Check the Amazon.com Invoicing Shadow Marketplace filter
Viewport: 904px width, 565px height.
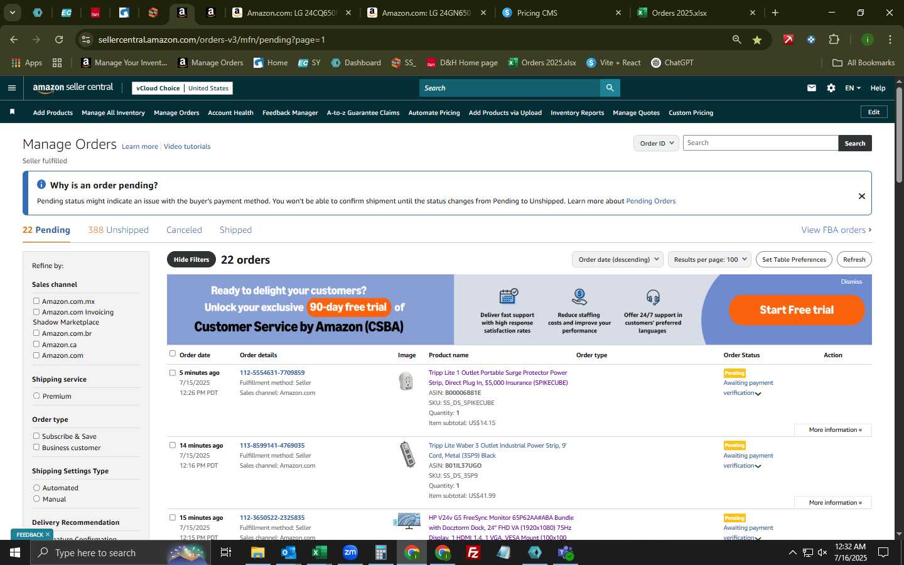click(36, 311)
